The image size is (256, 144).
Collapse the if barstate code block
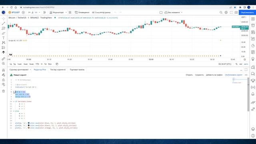[14, 102]
